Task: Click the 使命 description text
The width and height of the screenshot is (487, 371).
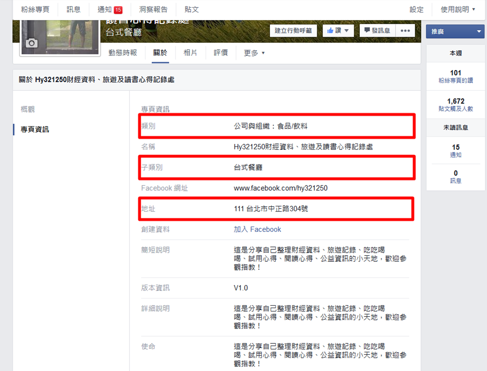Action: pos(320,355)
